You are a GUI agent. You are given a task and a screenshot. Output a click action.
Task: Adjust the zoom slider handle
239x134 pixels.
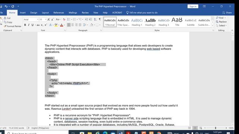point(215,128)
